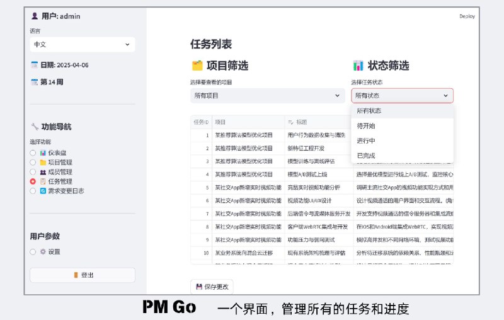This screenshot has height=320, width=504.
Task: Click the cell 视频功能UI/UX设计
Action: 319,200
